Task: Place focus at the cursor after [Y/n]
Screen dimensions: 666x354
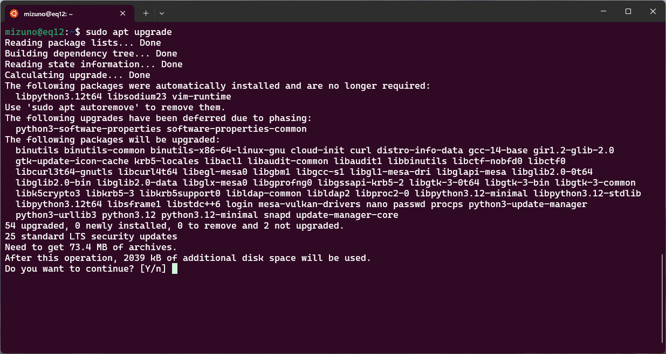Action: click(x=175, y=268)
